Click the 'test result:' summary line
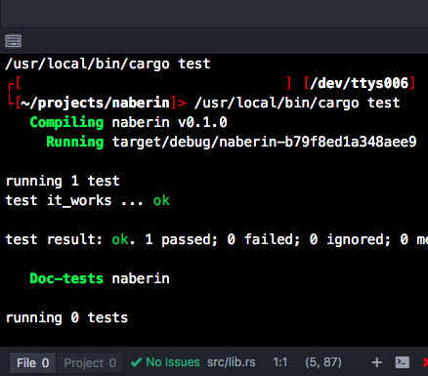The height and width of the screenshot is (376, 428). [217, 239]
